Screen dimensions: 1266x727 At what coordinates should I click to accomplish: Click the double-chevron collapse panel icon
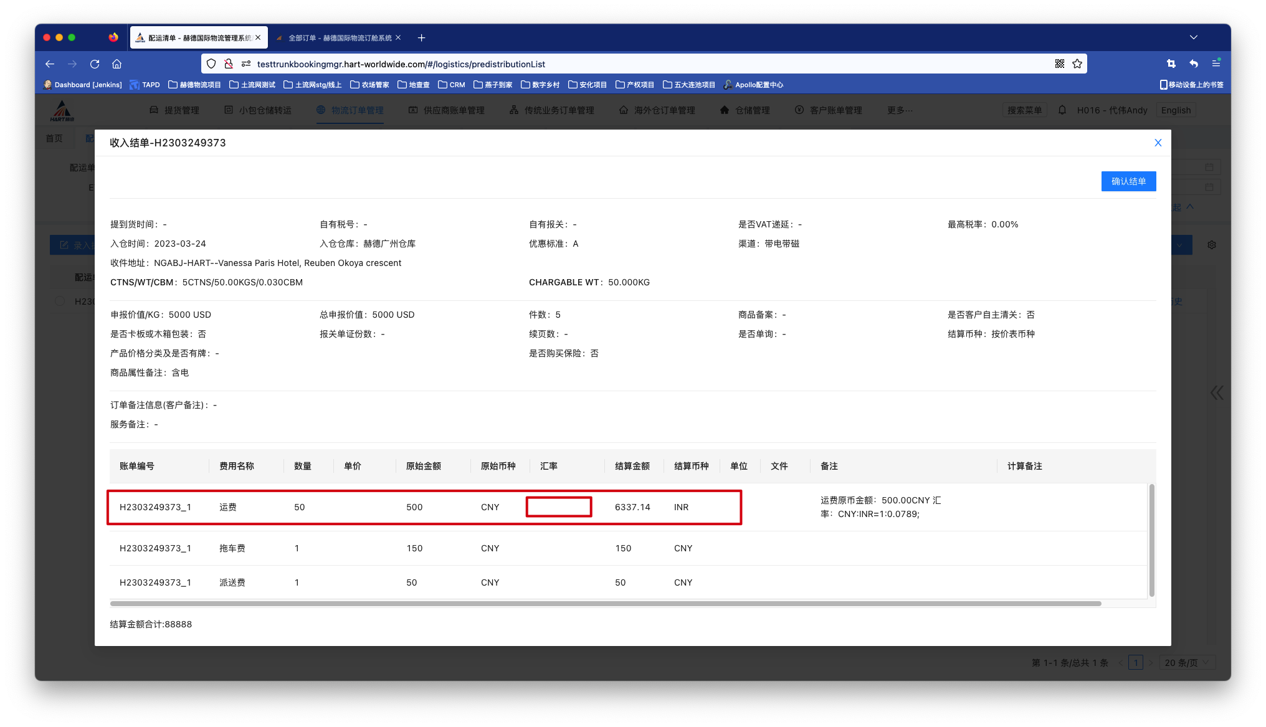(x=1216, y=392)
